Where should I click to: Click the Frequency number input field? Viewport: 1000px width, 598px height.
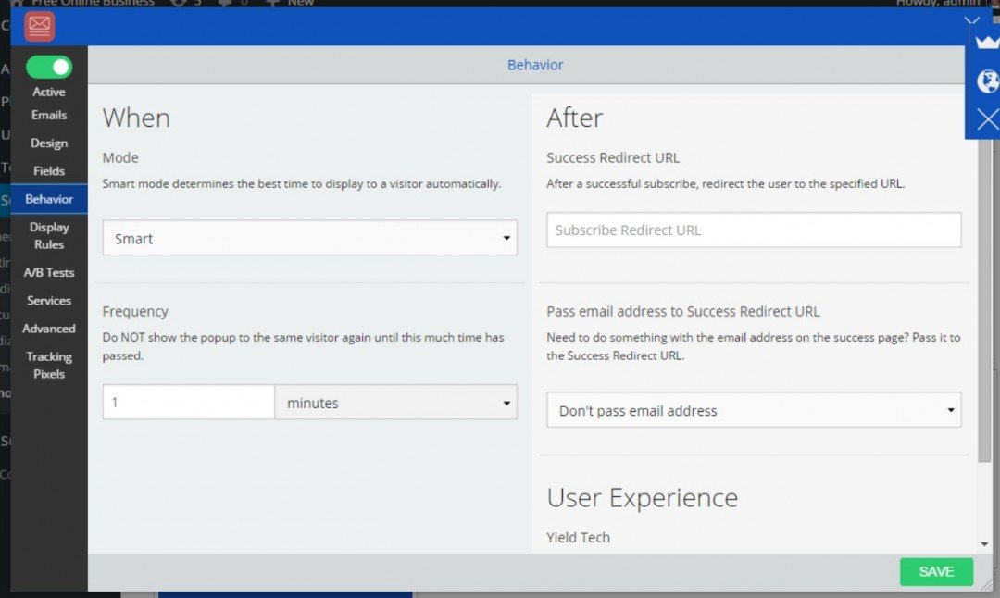[x=189, y=402]
